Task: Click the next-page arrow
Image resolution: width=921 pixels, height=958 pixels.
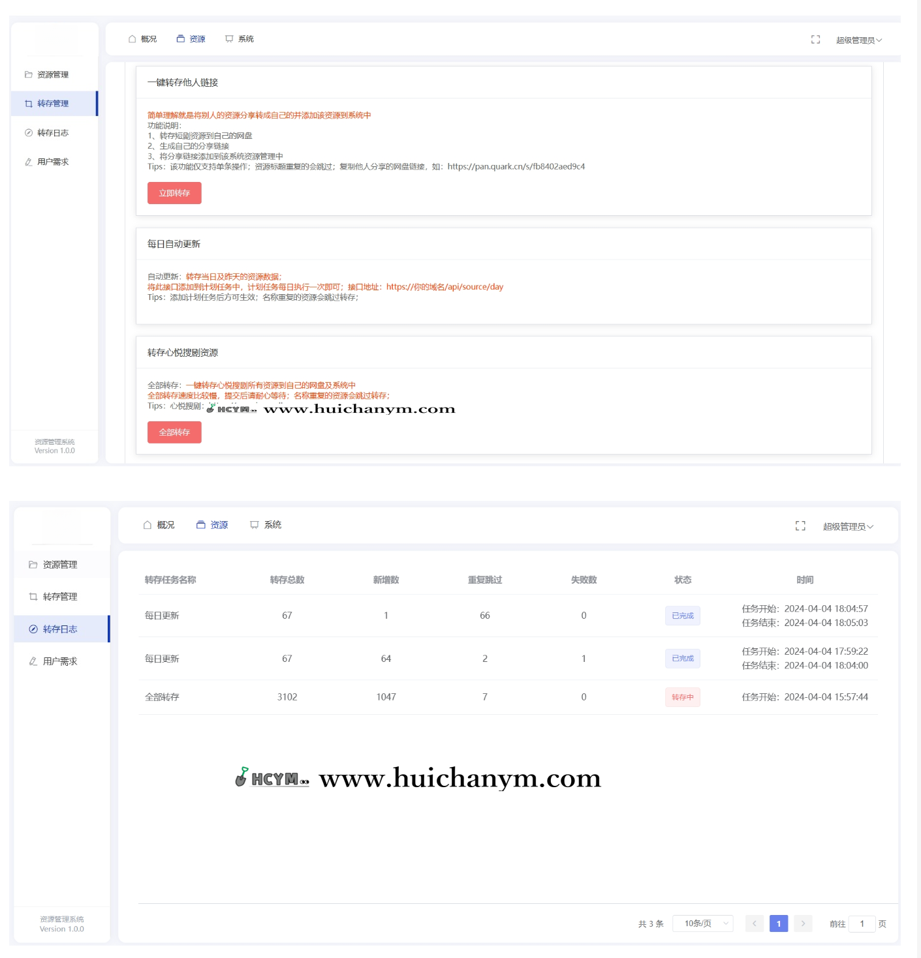Action: 803,923
